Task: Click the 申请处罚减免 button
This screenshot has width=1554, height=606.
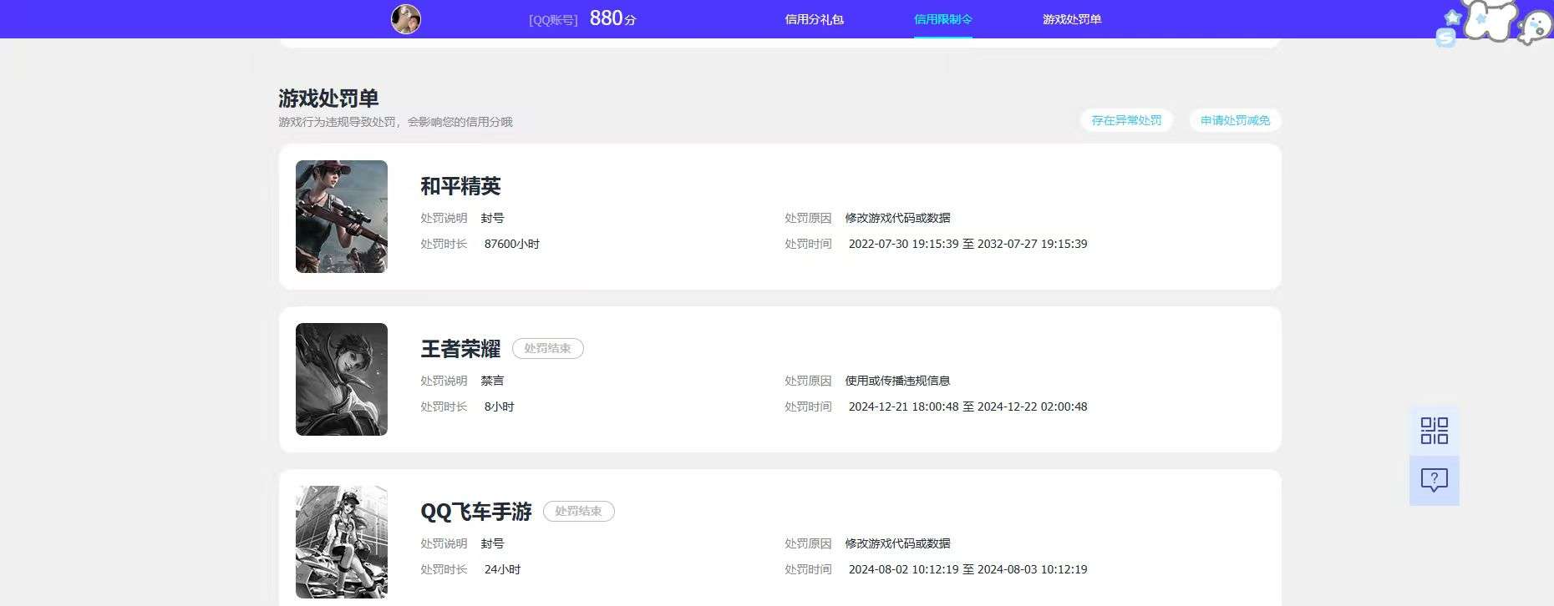Action: point(1235,120)
